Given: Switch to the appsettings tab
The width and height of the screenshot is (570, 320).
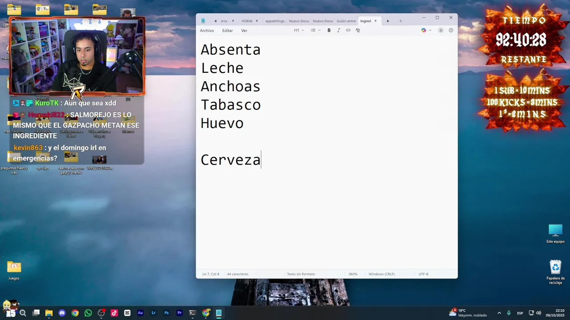Looking at the screenshot, I should click(x=275, y=21).
